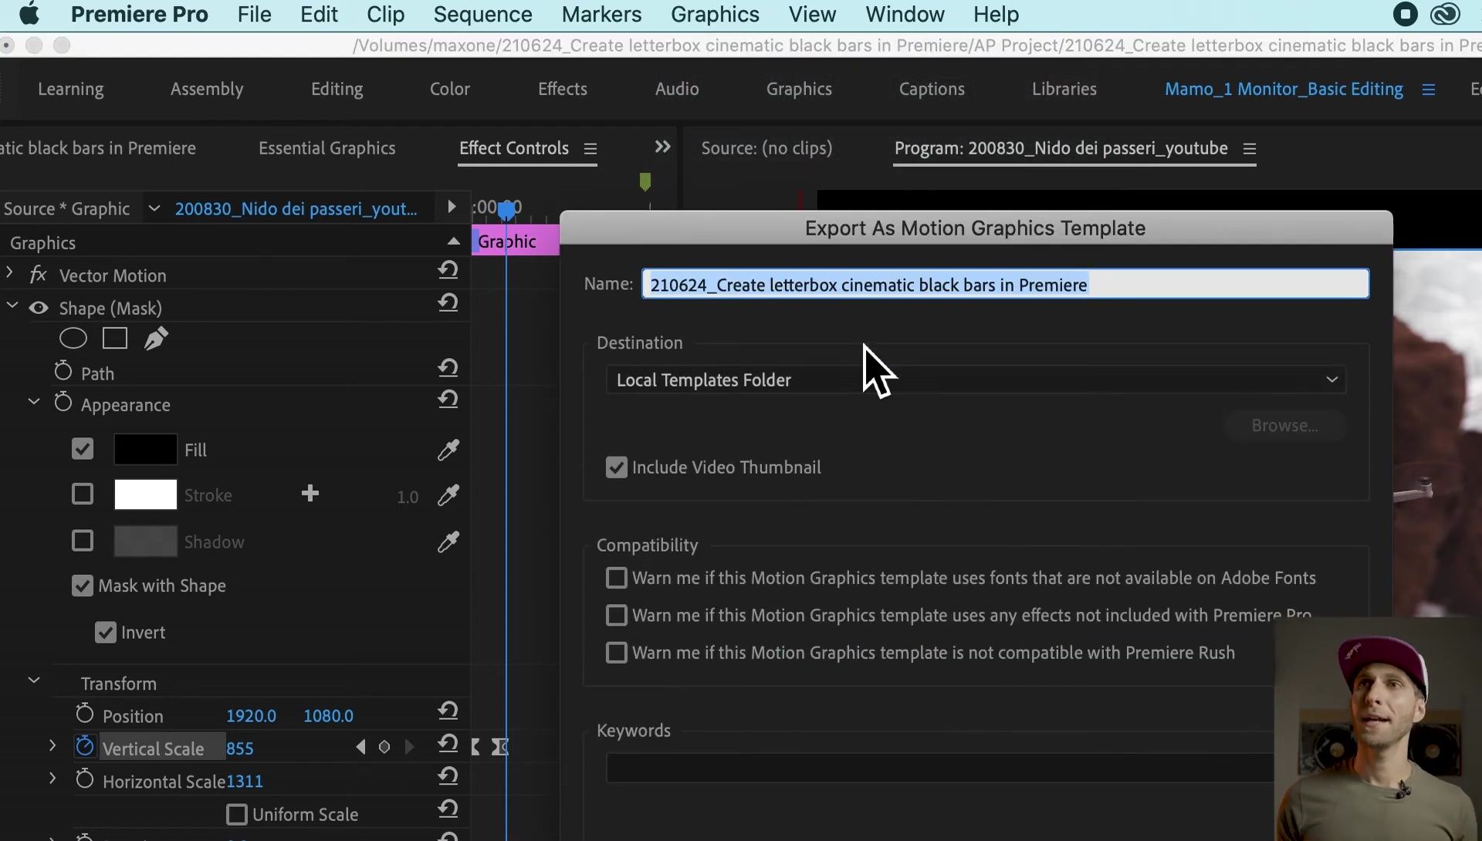
Task: Switch to Color workspace
Action: click(450, 89)
